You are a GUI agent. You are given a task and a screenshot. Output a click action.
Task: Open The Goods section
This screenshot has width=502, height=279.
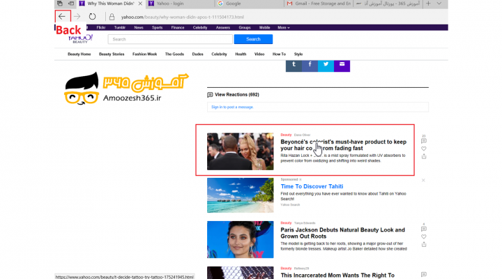click(x=174, y=54)
